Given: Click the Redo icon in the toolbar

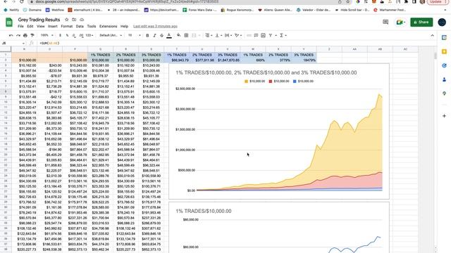Looking at the screenshot, I should pos(18,35).
